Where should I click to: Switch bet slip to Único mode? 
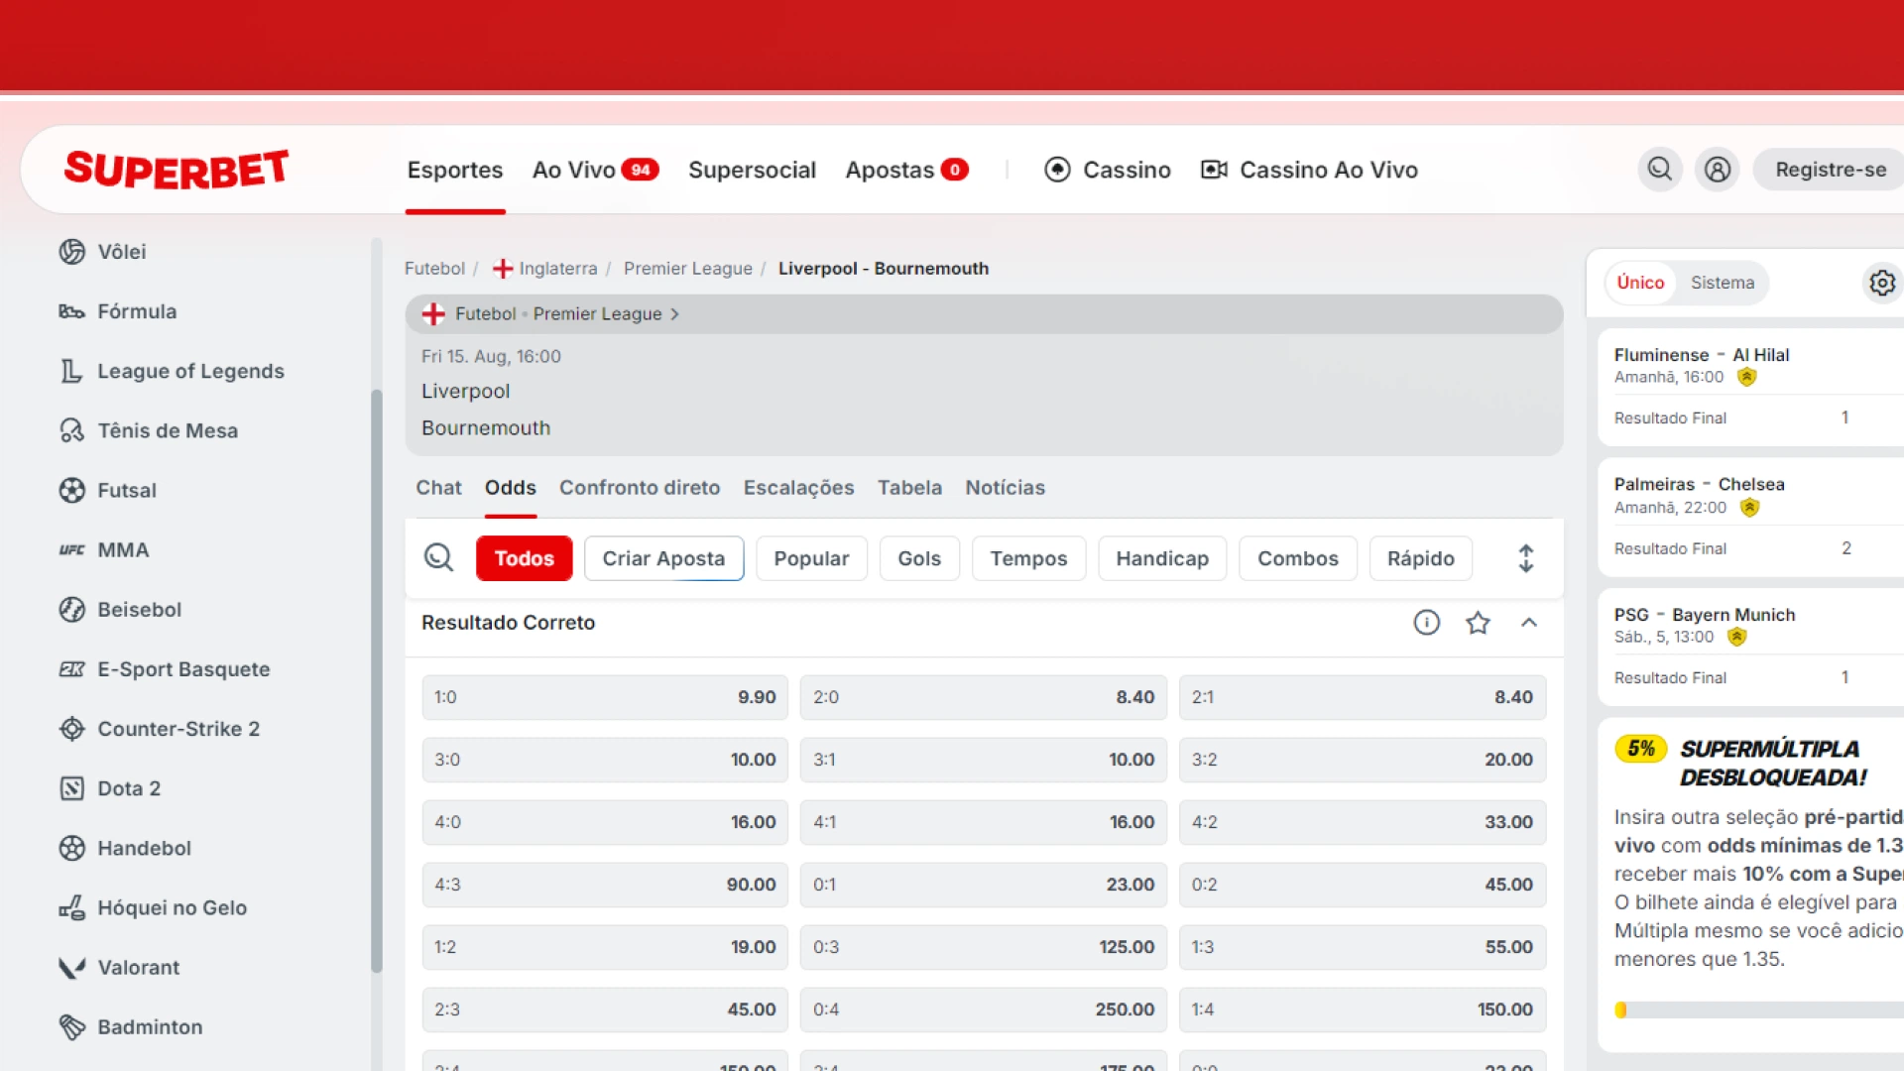click(1640, 283)
